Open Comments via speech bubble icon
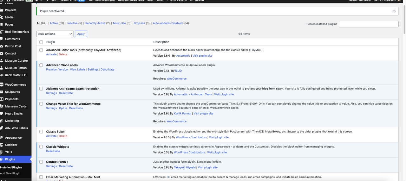 (2, 39)
